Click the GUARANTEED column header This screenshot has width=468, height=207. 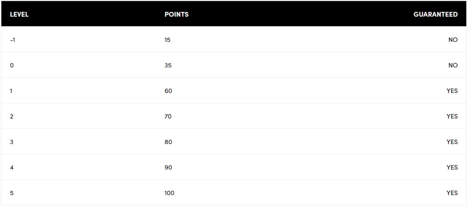tap(435, 15)
